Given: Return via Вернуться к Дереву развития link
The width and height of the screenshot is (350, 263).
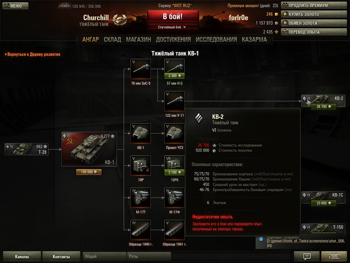Looking at the screenshot, I should click(x=32, y=54).
